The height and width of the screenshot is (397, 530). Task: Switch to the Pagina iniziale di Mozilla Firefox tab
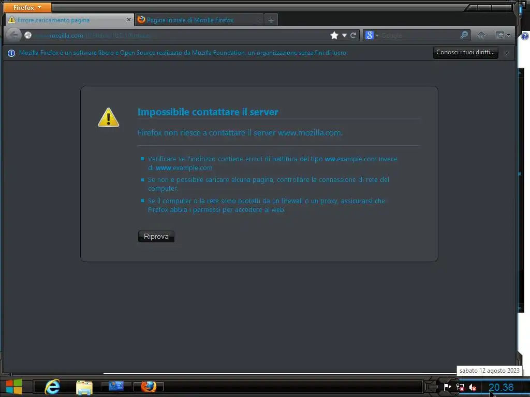click(199, 20)
